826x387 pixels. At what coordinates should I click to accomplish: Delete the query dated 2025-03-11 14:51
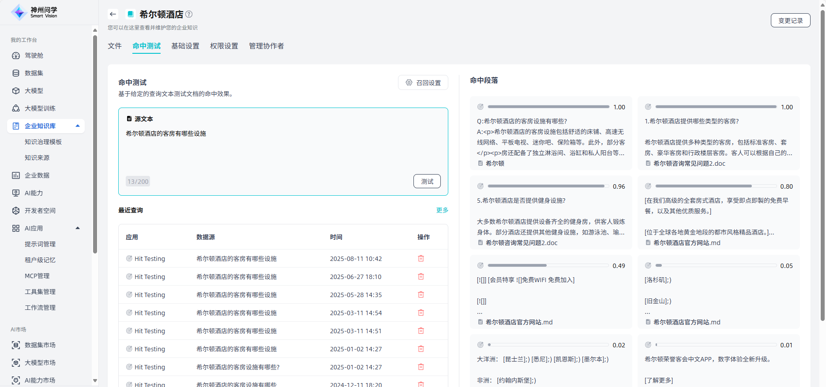tap(421, 331)
